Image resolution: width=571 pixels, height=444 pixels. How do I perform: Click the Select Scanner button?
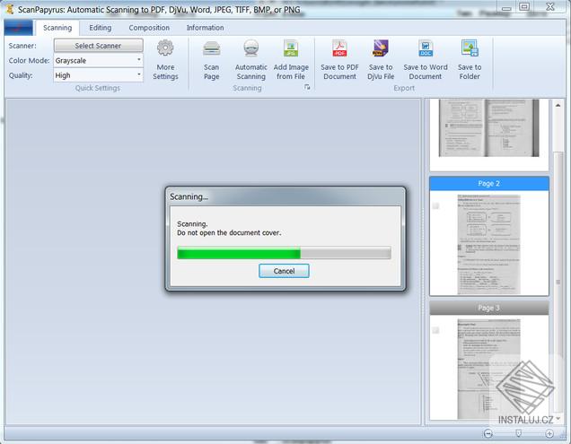(x=99, y=46)
